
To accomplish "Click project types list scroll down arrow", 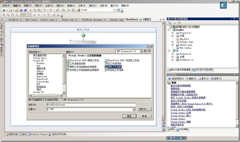I will (64, 92).
